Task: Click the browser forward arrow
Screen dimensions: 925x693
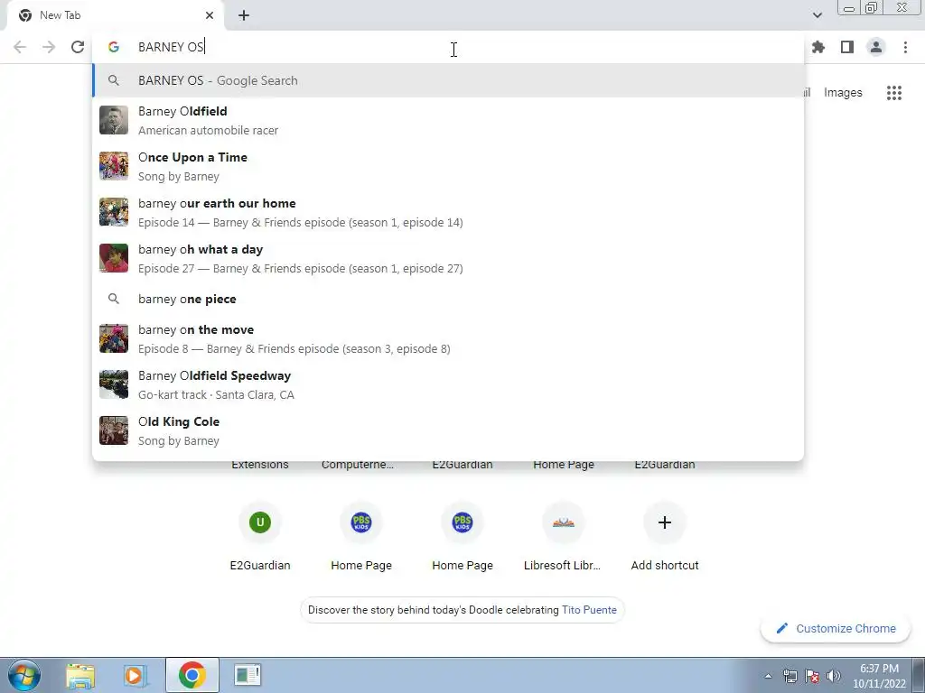Action: [49, 47]
